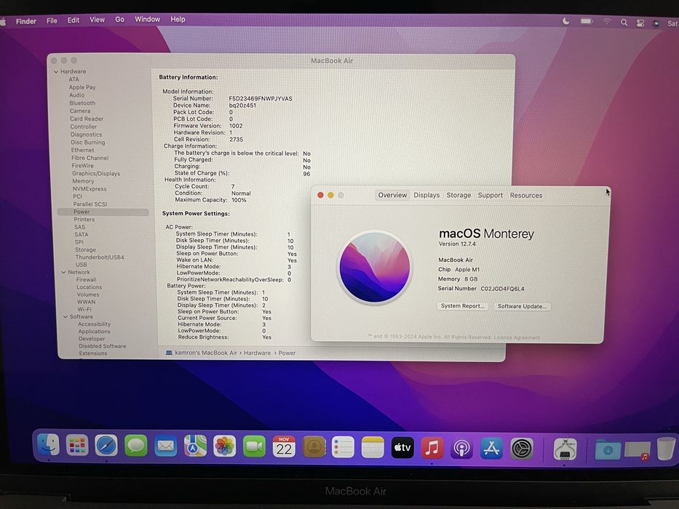Open System Preferences from Dock
This screenshot has height=509, width=679.
click(521, 449)
